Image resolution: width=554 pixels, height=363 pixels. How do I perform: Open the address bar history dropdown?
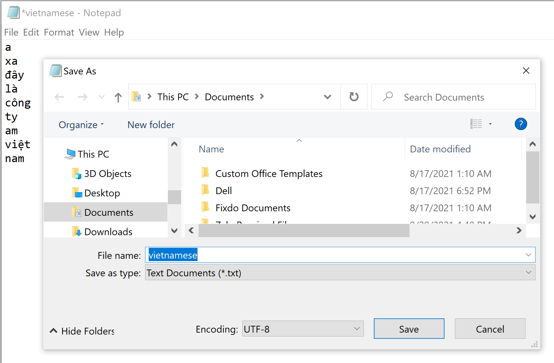(328, 97)
